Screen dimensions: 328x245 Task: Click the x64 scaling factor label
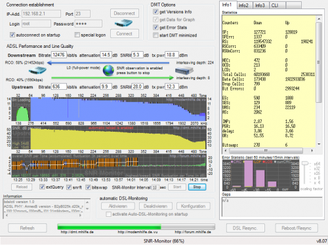click(x=317, y=164)
